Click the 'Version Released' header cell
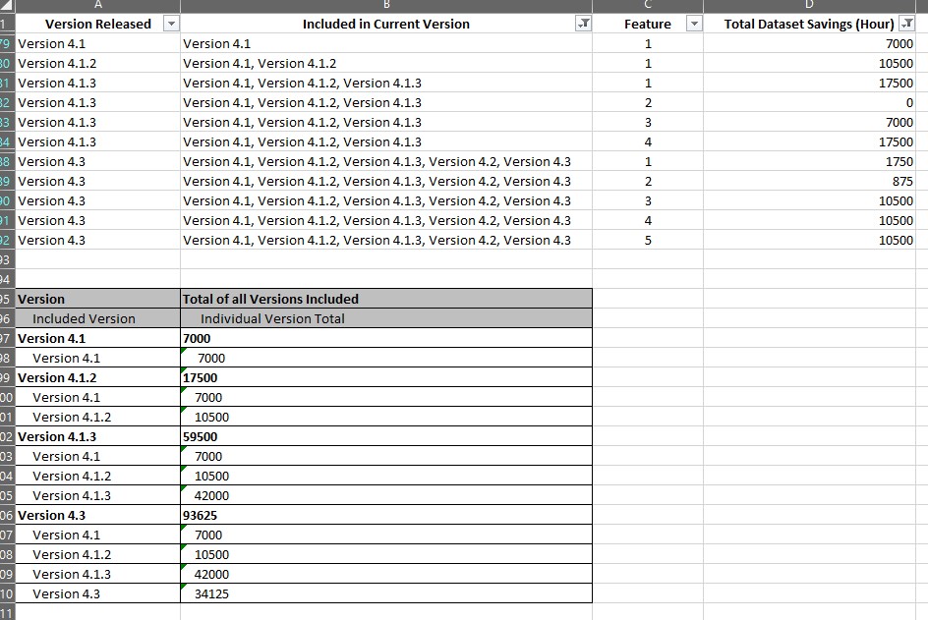The width and height of the screenshot is (928, 620). 97,24
